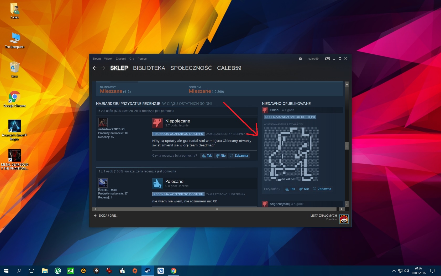This screenshot has width=441, height=276.
Task: Open Ten komputer desktop icon
Action: tap(15, 40)
